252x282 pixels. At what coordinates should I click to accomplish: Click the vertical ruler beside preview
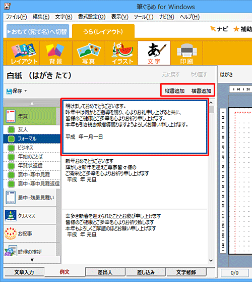pos(223,181)
